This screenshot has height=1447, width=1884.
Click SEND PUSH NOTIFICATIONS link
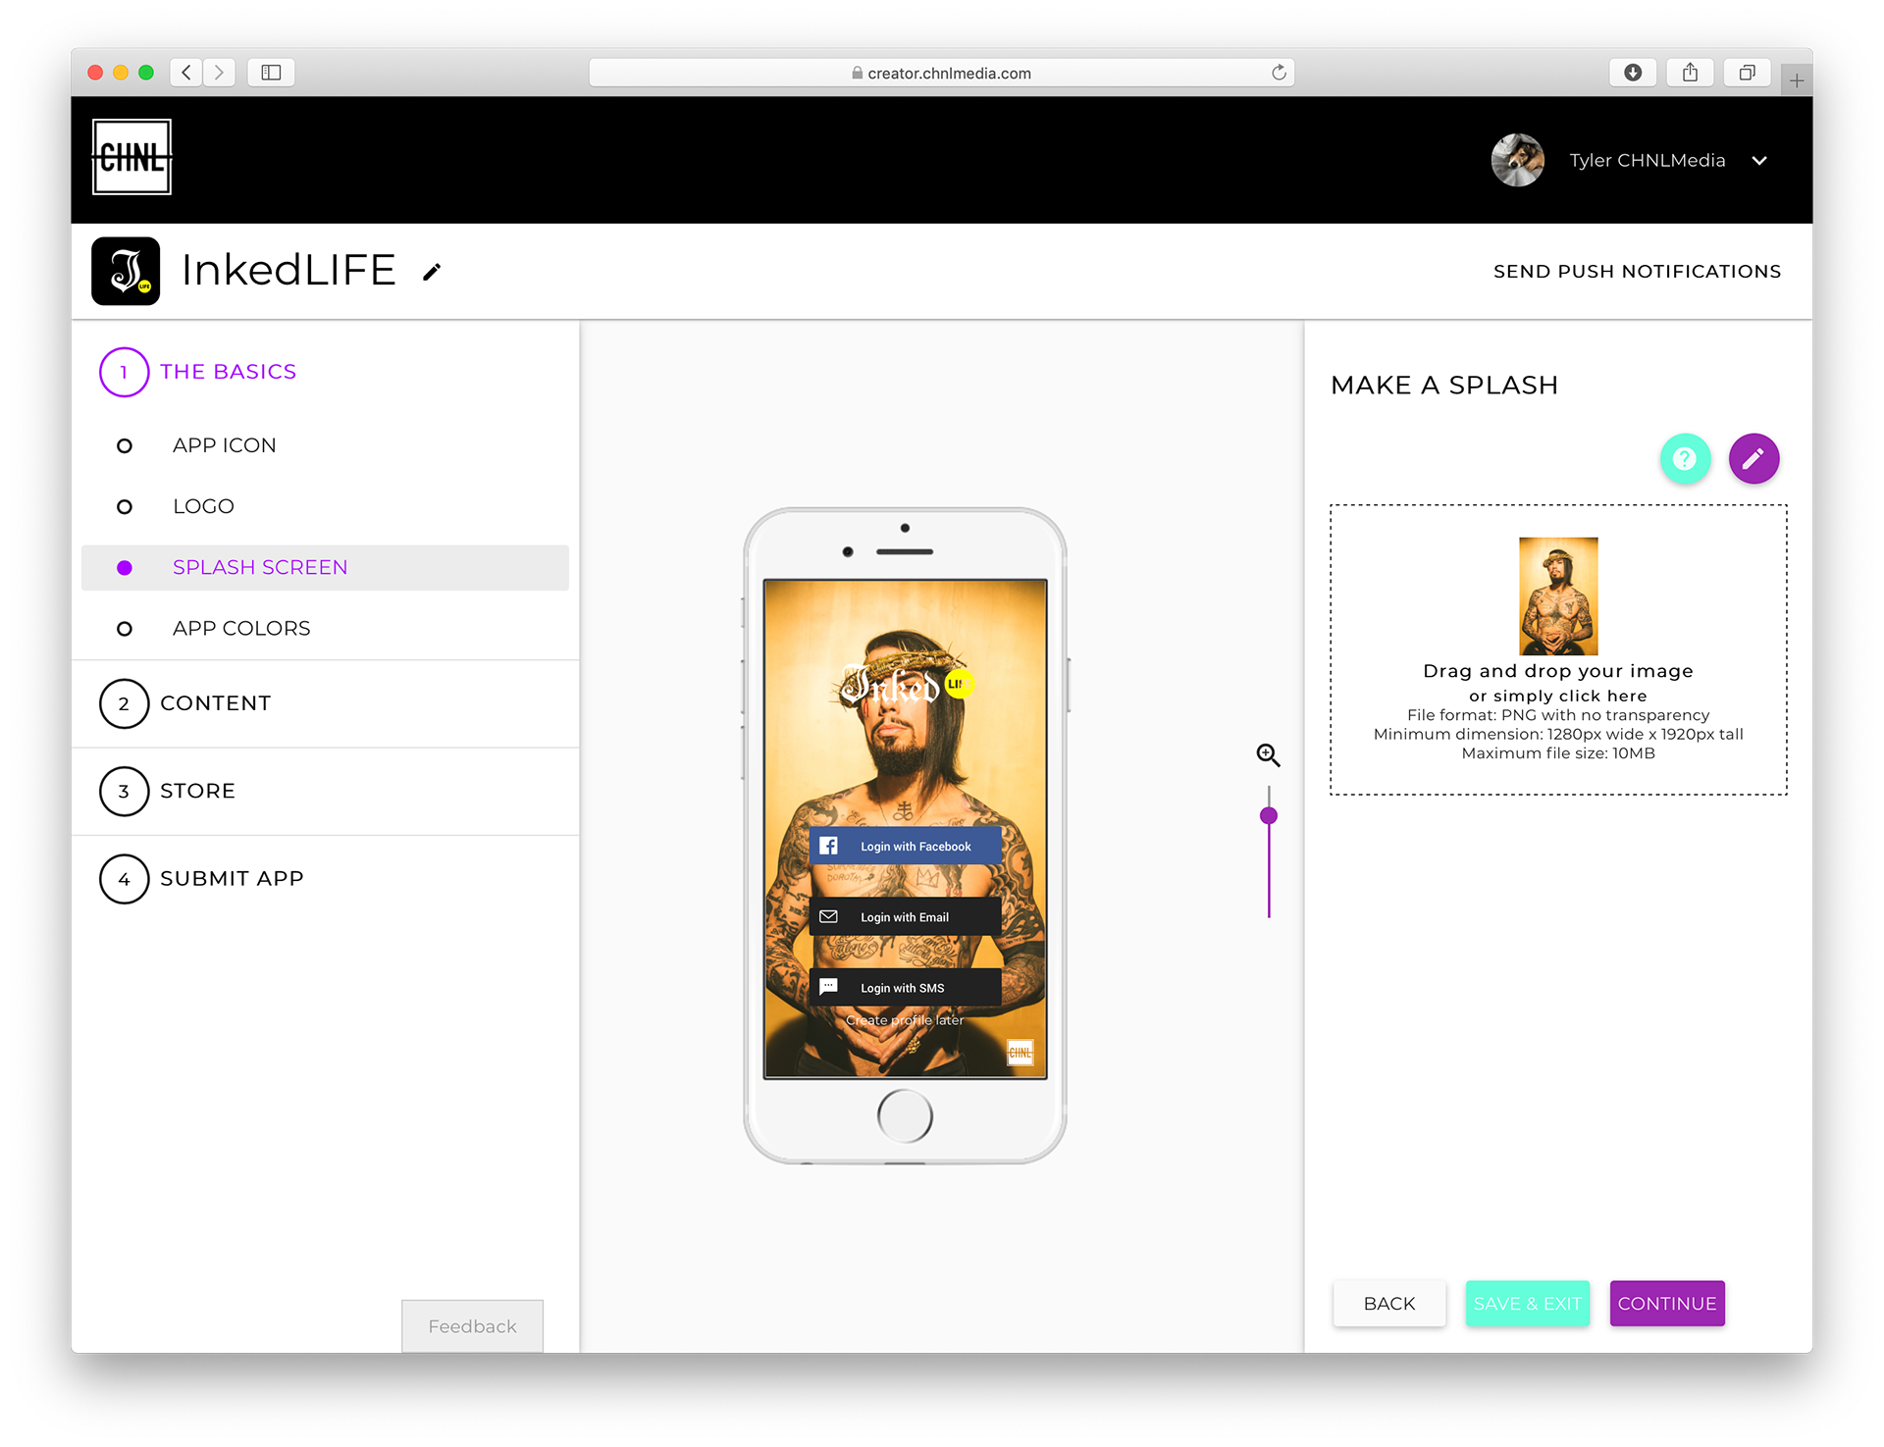click(x=1637, y=272)
